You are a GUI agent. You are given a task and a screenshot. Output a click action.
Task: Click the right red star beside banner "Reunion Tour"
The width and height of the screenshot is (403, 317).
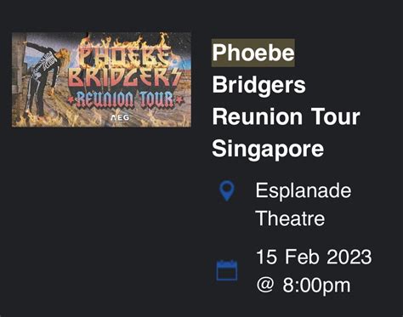tap(179, 99)
